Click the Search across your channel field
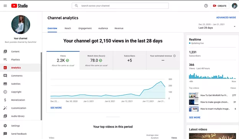Screen dimensions: 239x139 point(120,6)
